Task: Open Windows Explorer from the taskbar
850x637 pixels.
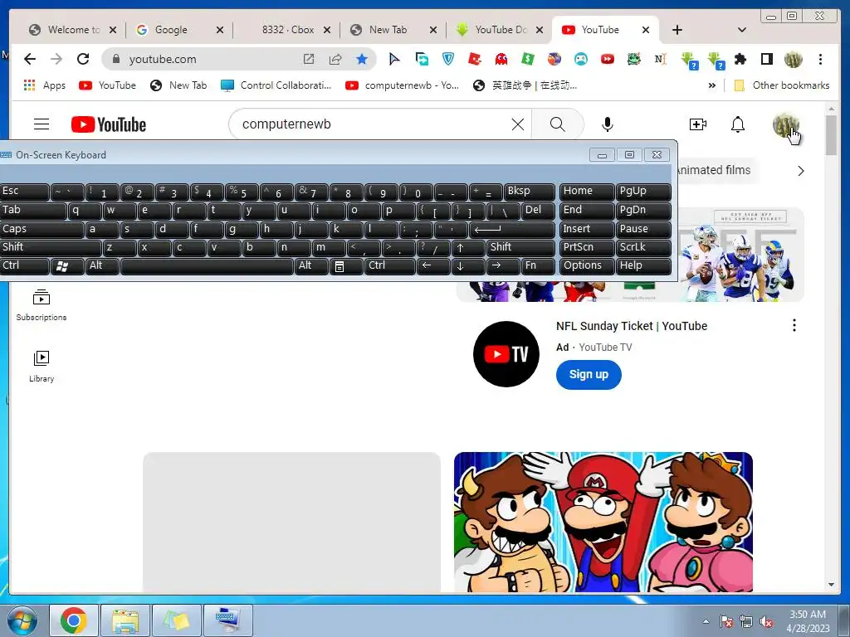Action: (125, 620)
